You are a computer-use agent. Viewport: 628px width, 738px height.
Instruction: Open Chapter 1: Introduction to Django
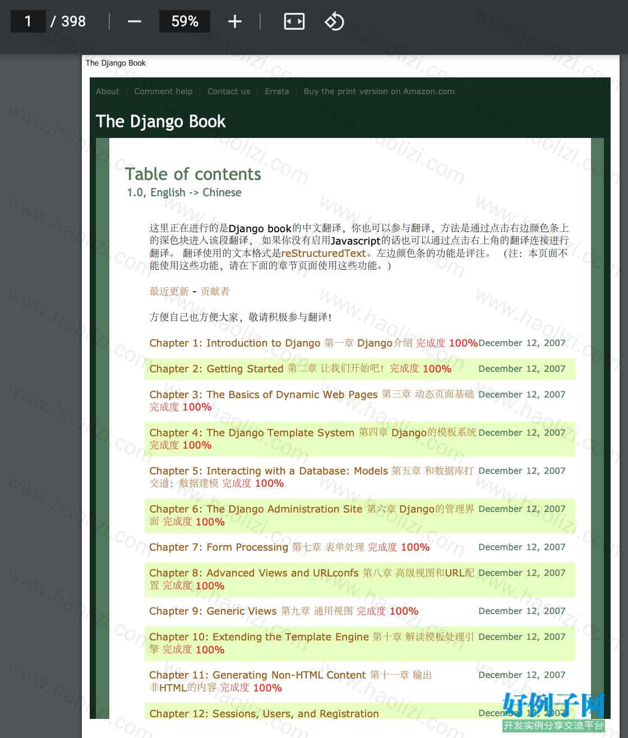click(235, 343)
